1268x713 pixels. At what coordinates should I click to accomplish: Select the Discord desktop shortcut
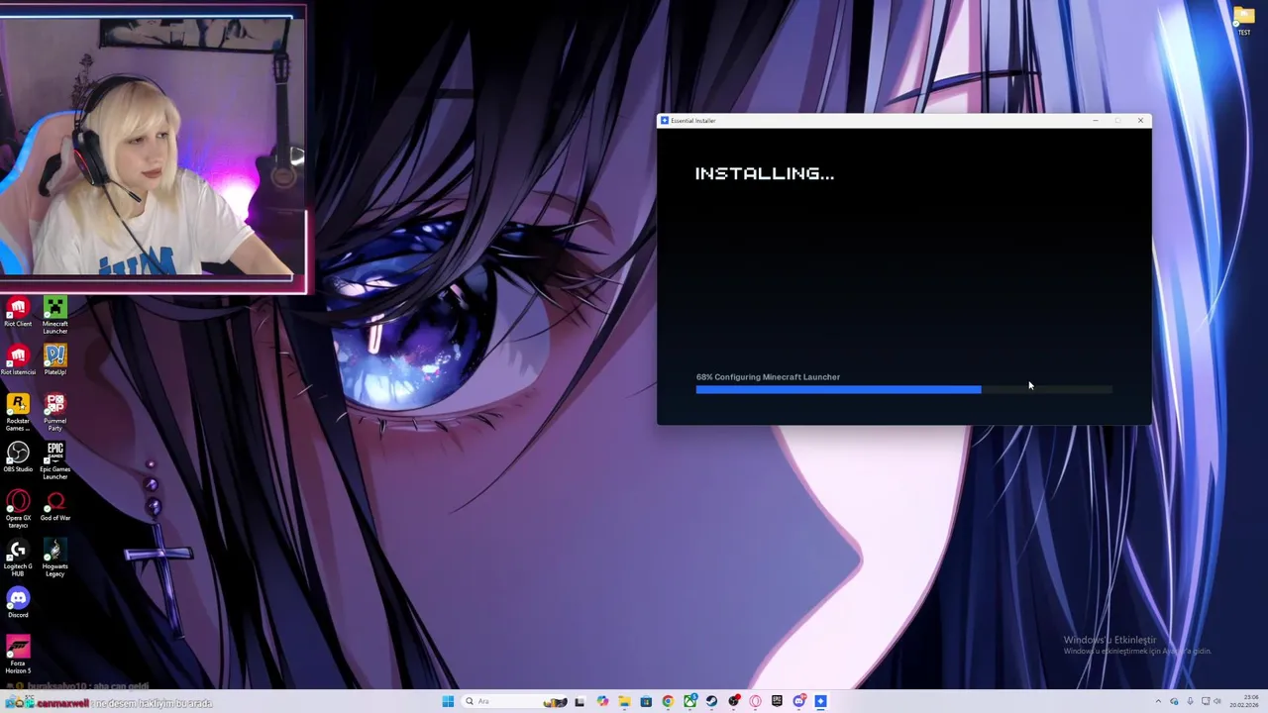pos(18,603)
